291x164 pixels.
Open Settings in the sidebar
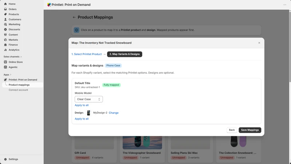tap(13, 159)
